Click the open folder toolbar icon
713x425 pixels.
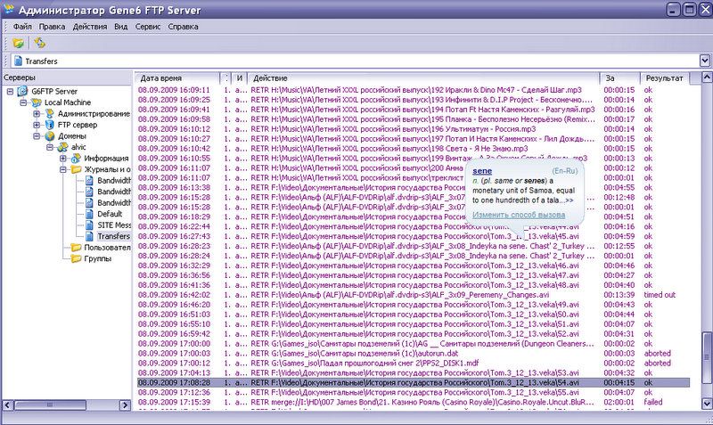(18, 43)
